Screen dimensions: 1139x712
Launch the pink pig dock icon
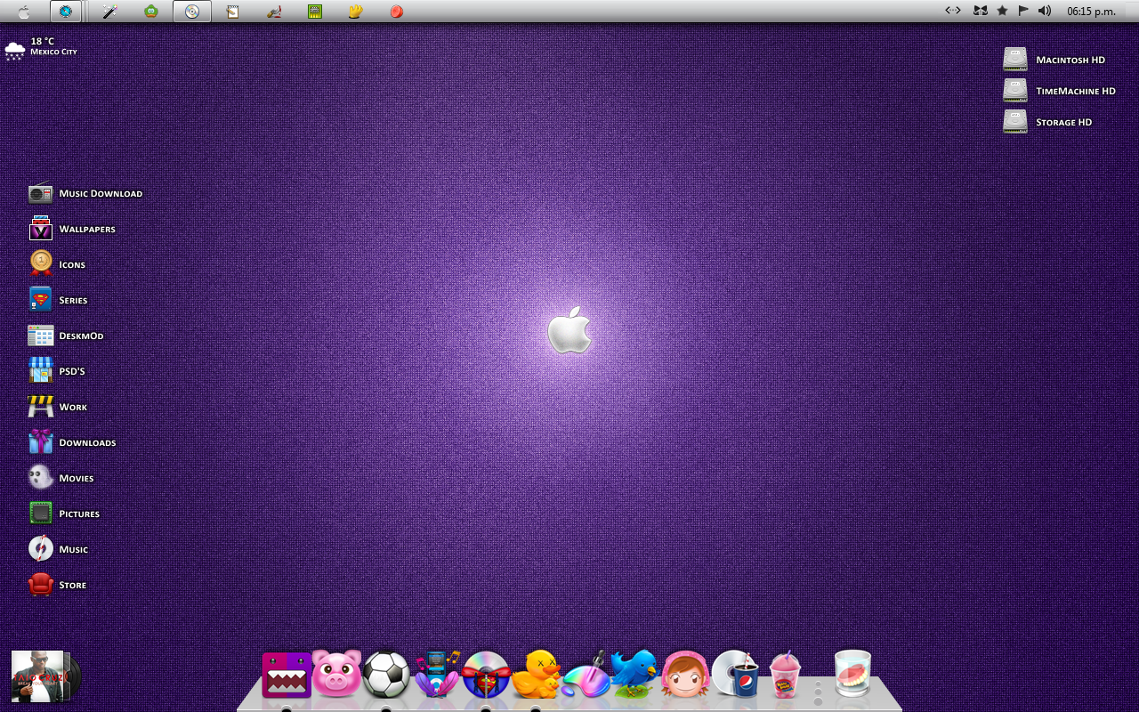(x=336, y=674)
